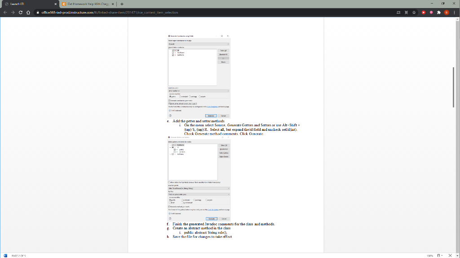Click the home icon in the browser toolbar
This screenshot has width=460, height=258.
click(x=29, y=13)
